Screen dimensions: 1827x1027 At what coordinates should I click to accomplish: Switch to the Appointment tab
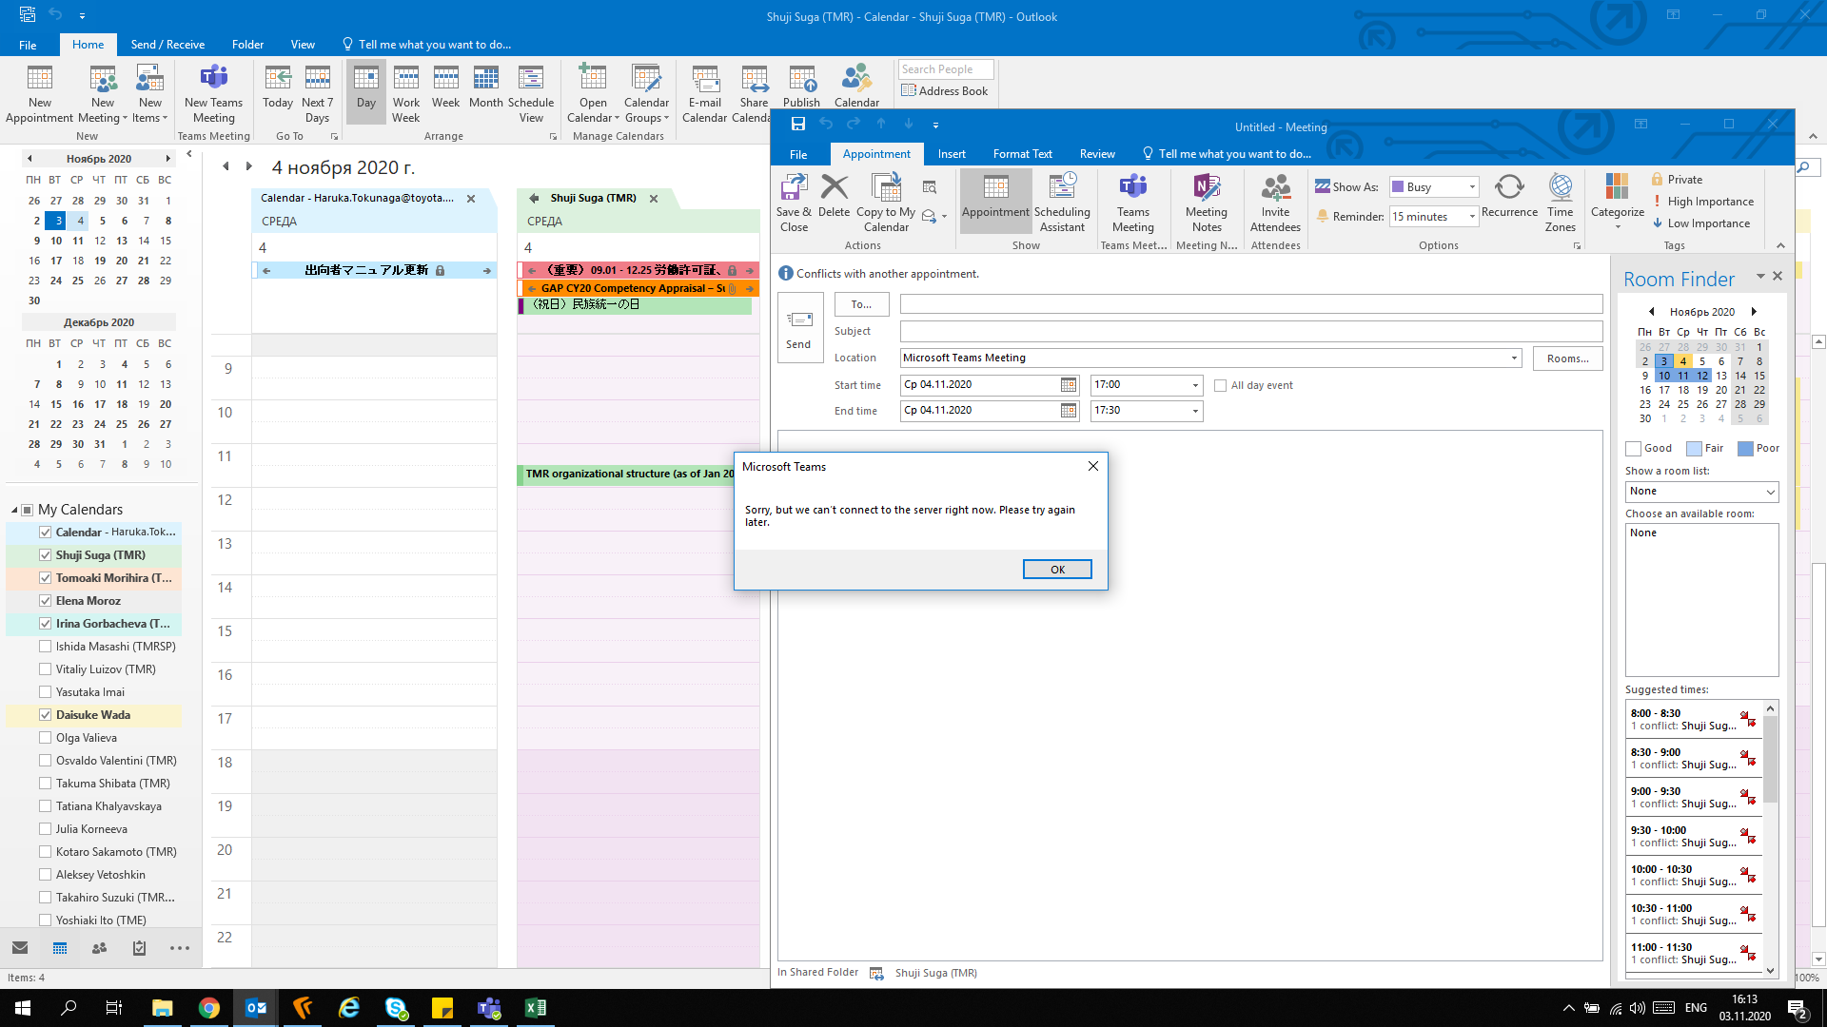[x=875, y=153]
